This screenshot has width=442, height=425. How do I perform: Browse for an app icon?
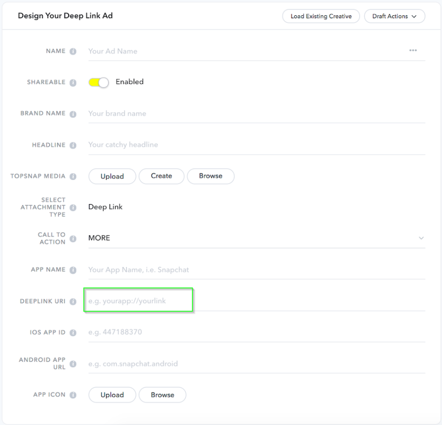(162, 395)
